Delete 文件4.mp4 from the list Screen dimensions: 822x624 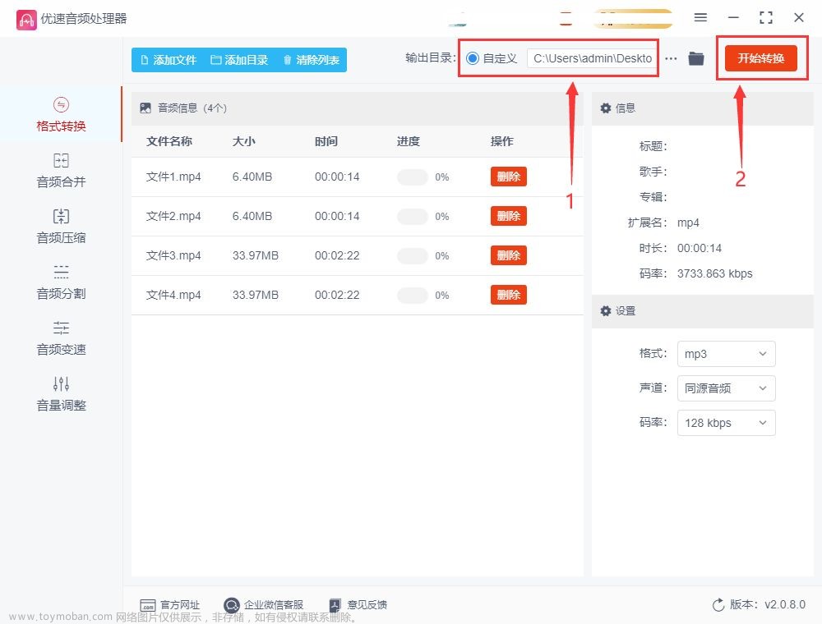509,295
